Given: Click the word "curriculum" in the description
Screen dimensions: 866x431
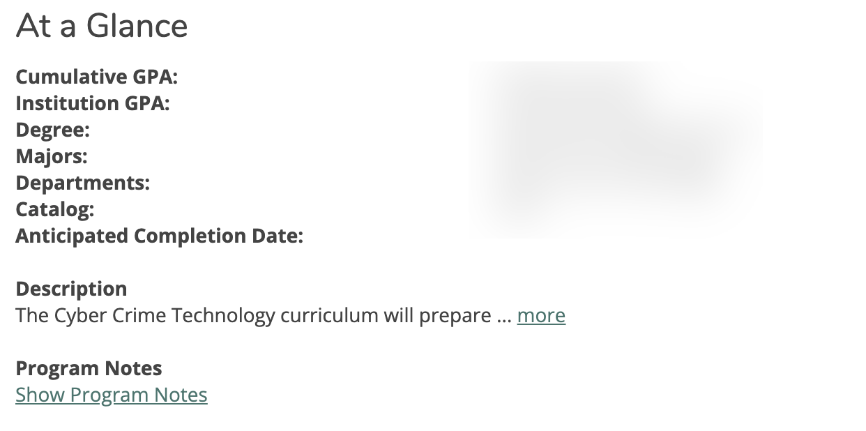Looking at the screenshot, I should [328, 316].
